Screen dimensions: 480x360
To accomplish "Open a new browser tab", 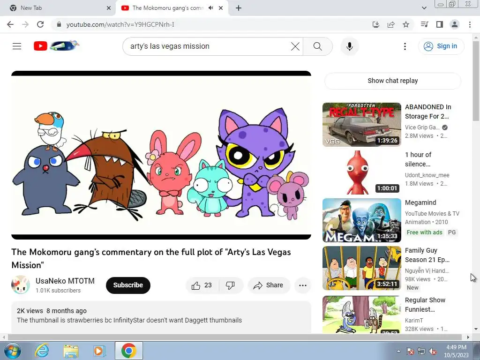I will 239,8.
